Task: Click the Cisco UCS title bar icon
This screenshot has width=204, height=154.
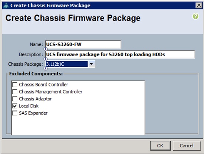Action: (x=6, y=6)
